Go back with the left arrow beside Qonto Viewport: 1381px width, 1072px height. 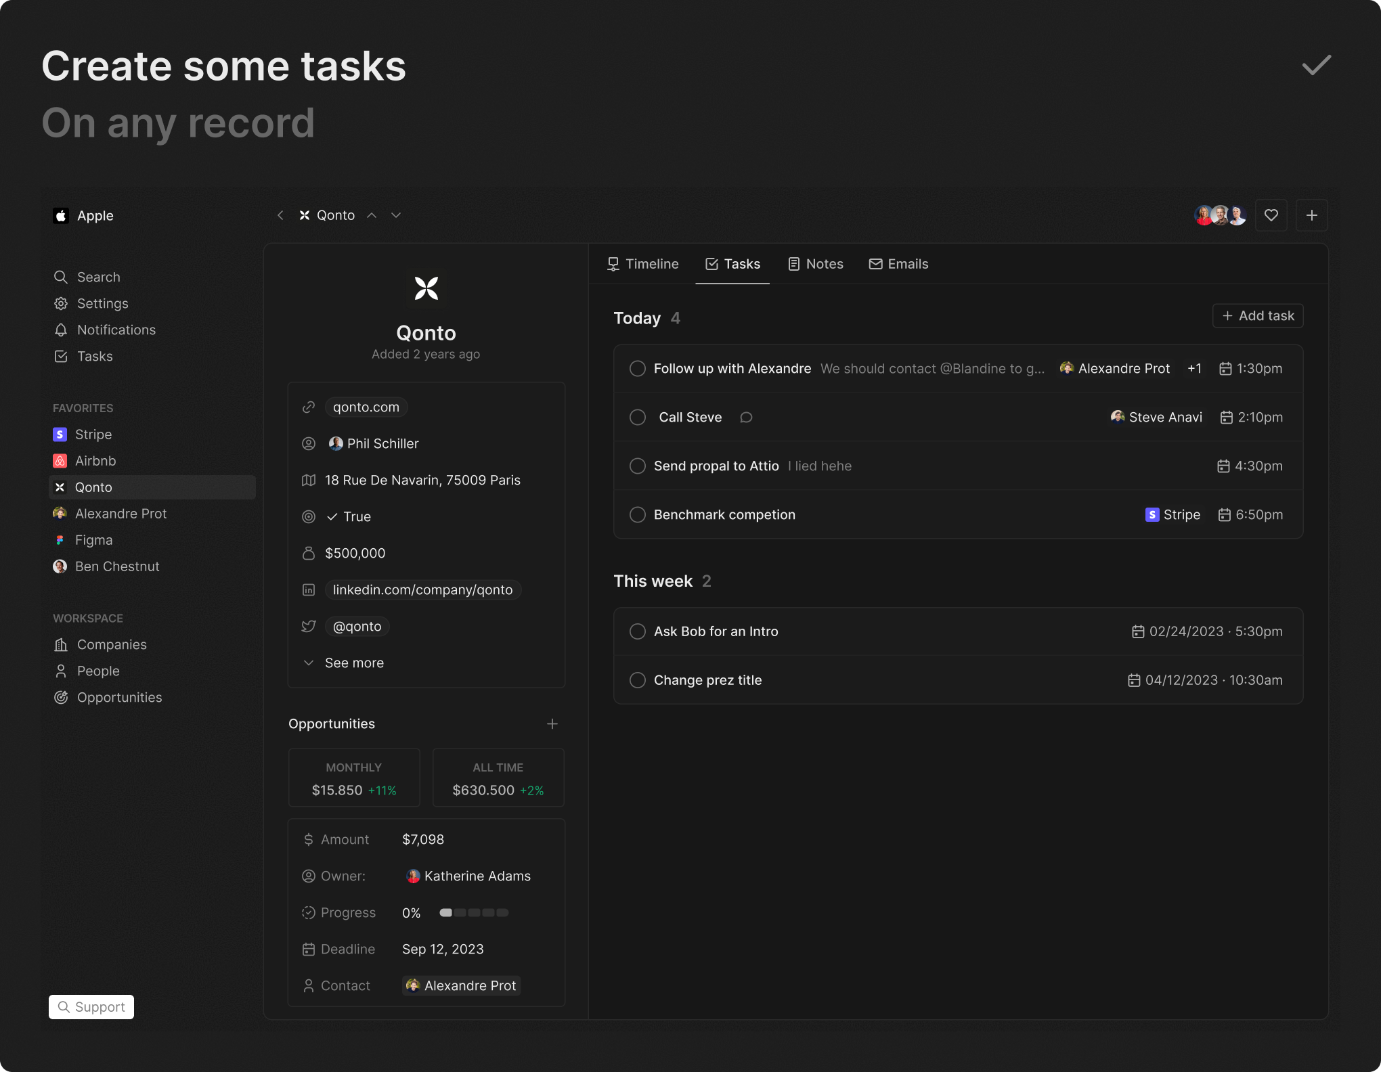click(x=280, y=215)
